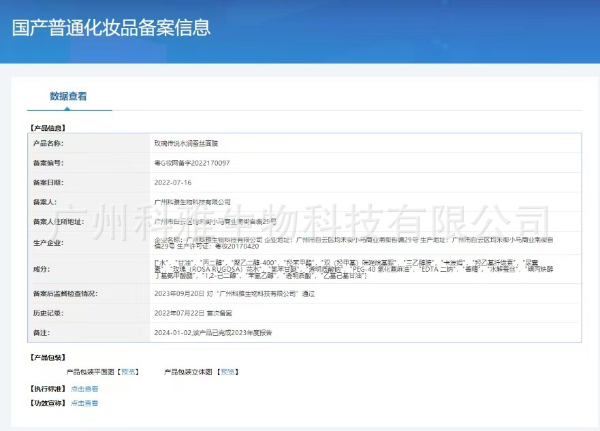The height and width of the screenshot is (431, 600).
Task: Click the 【产品信息】 section heading
Action: pyautogui.click(x=48, y=128)
